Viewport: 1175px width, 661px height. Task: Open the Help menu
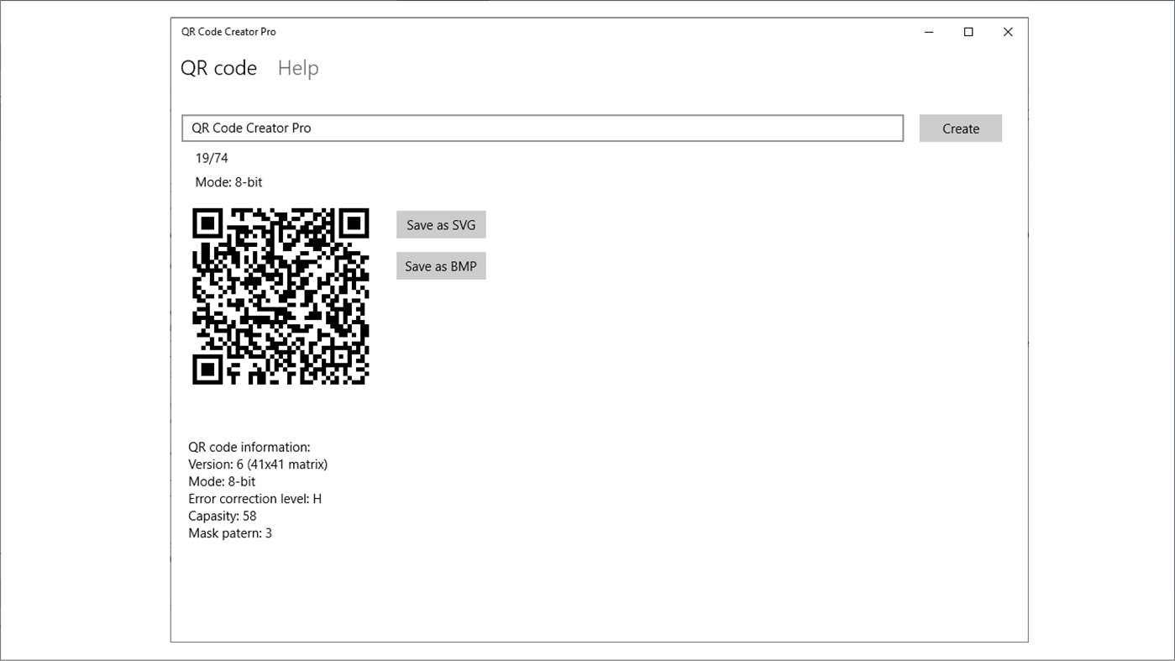point(297,68)
